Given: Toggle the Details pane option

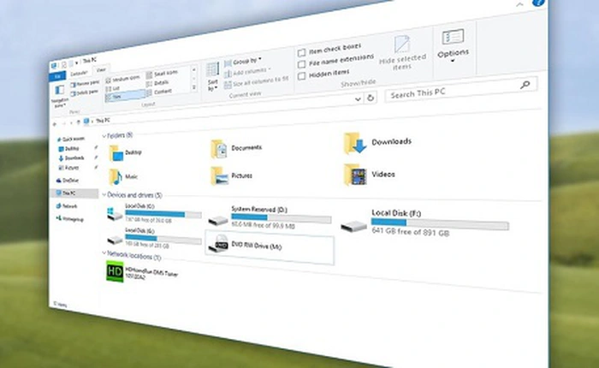Looking at the screenshot, I should tap(85, 93).
